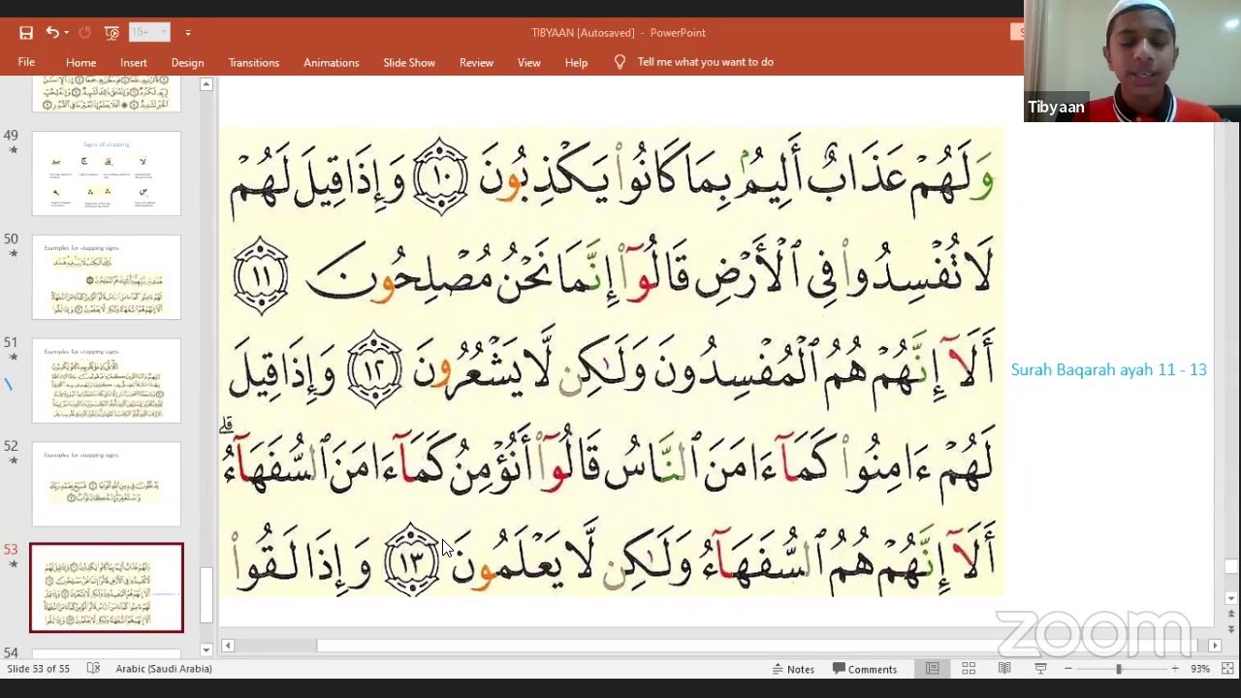Fit slide to current window icon
1241x698 pixels.
(1227, 669)
